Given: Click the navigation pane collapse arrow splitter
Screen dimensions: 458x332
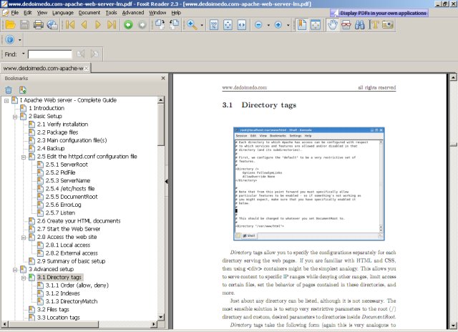Looking at the screenshot, I should pyautogui.click(x=167, y=182).
